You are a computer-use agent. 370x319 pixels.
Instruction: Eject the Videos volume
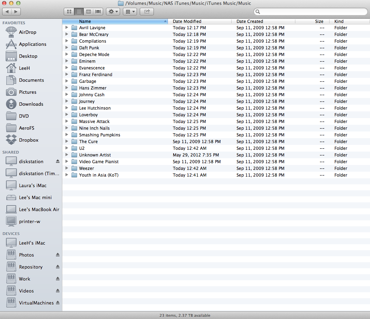(58, 291)
